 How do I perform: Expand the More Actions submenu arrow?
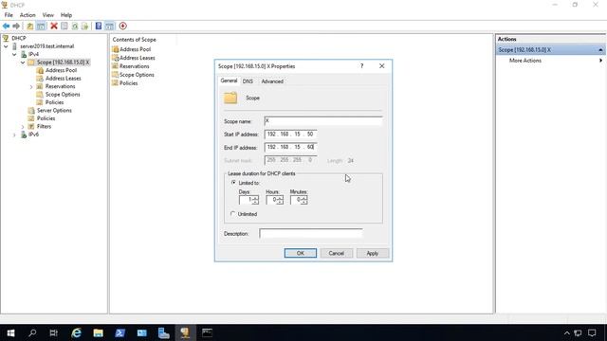click(600, 61)
